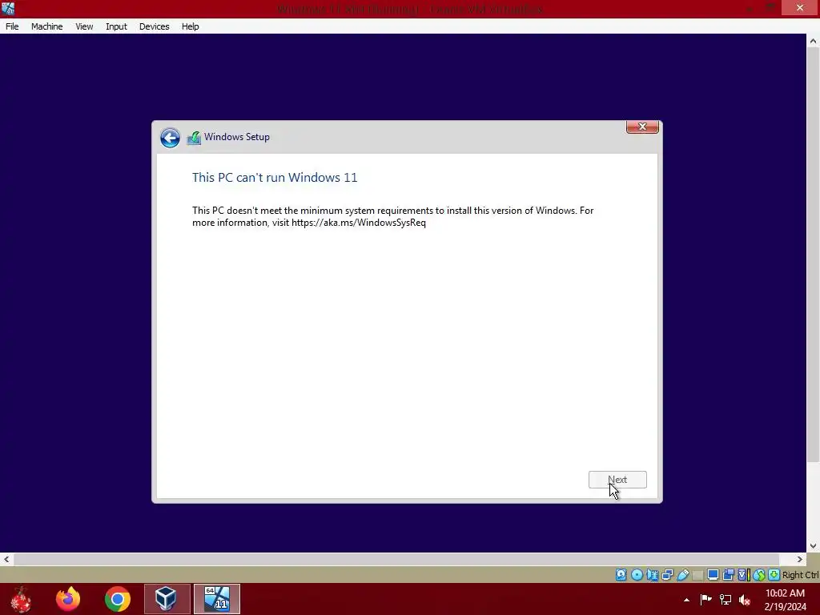Click the display status icon
The width and height of the screenshot is (820, 615).
click(x=713, y=575)
